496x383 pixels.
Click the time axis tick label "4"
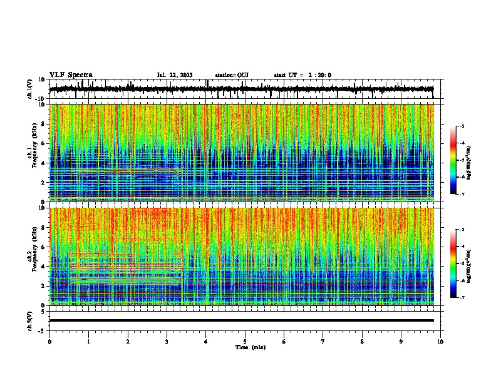pos(206,342)
